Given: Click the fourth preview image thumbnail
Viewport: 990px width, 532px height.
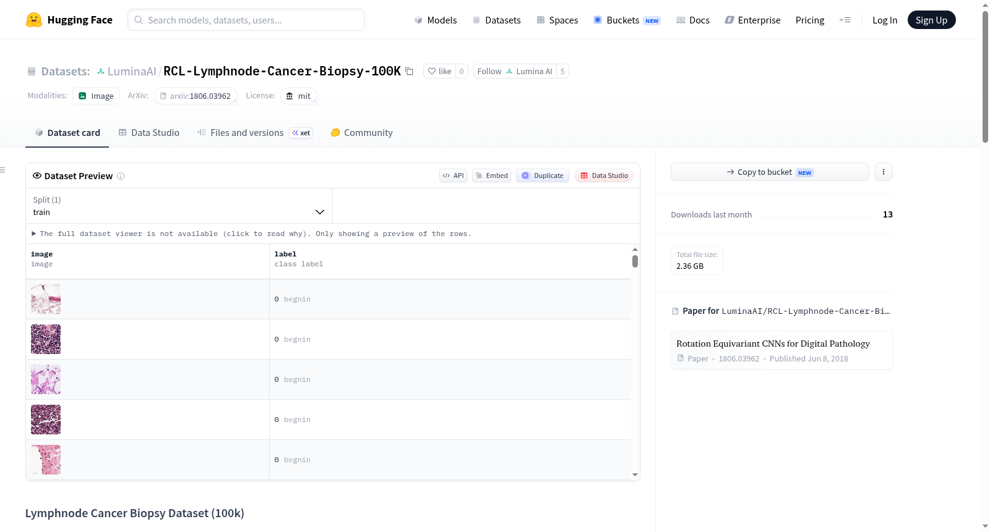Looking at the screenshot, I should tap(46, 420).
